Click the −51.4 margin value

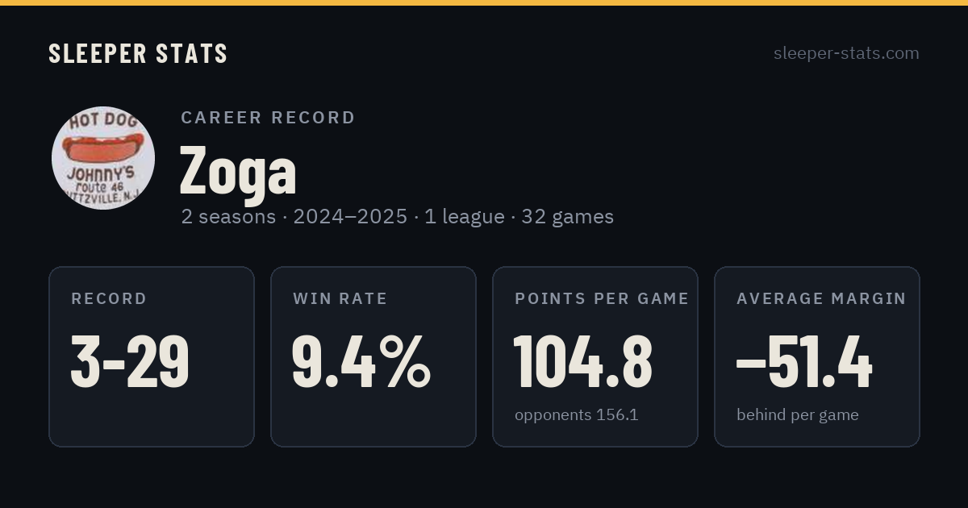(x=804, y=362)
